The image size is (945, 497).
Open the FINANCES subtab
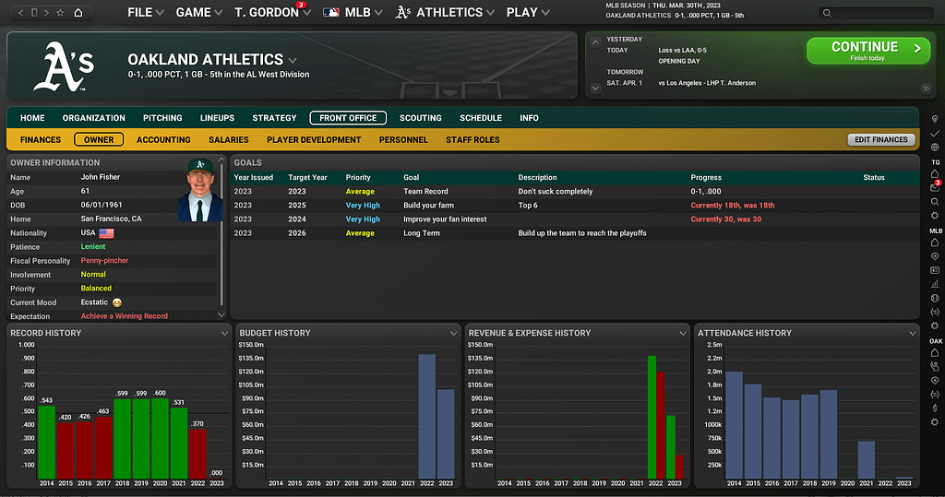pos(41,140)
